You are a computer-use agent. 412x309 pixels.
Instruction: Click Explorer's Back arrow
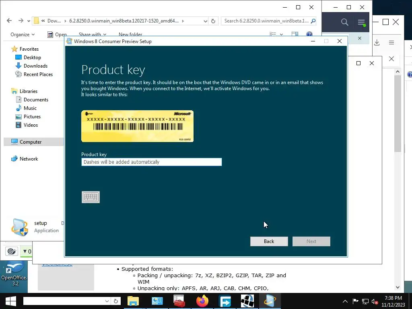[9, 21]
